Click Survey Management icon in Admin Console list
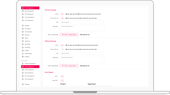This screenshot has height=95, width=170. click(x=23, y=76)
